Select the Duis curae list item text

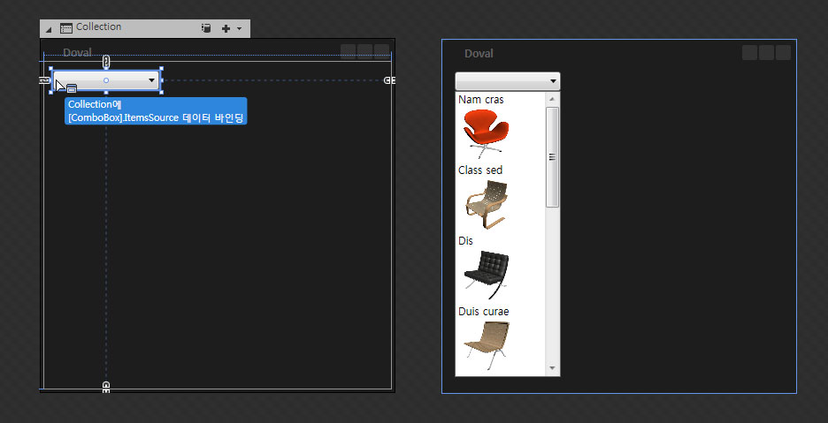pyautogui.click(x=484, y=311)
